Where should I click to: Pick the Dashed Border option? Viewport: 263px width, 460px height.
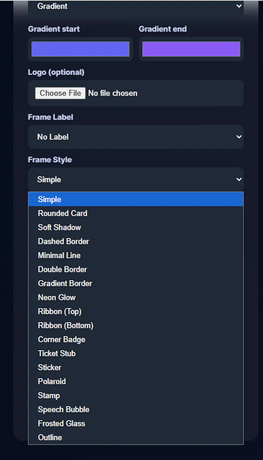pyautogui.click(x=136, y=241)
